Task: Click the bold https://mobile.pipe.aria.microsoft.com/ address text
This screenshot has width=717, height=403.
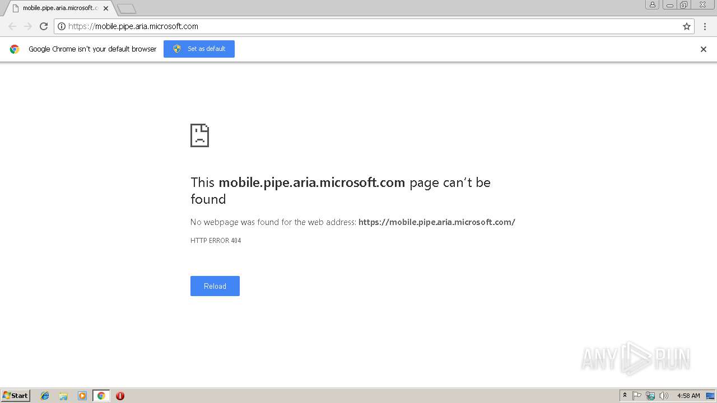Action: click(437, 222)
